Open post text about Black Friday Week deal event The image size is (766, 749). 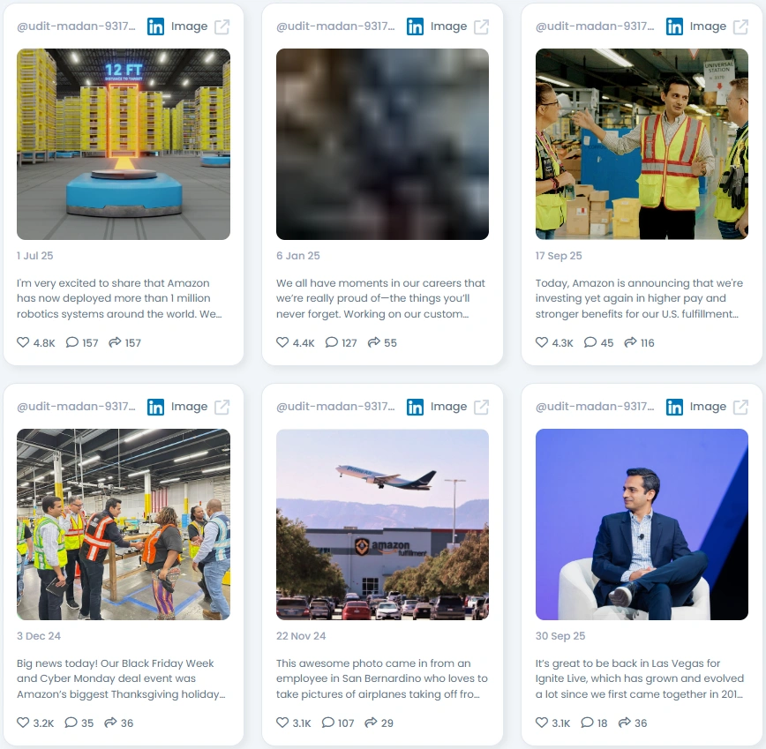121,678
